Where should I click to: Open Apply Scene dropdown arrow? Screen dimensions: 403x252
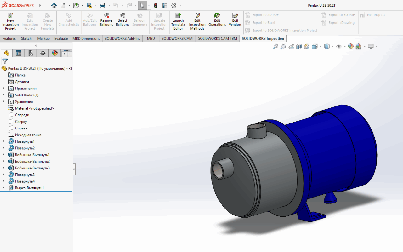pos(365,47)
